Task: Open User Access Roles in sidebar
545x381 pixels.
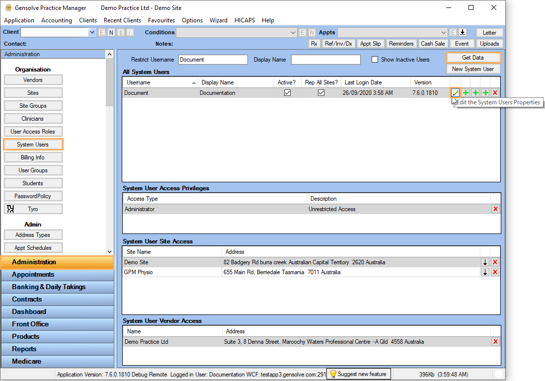Action: pos(33,132)
